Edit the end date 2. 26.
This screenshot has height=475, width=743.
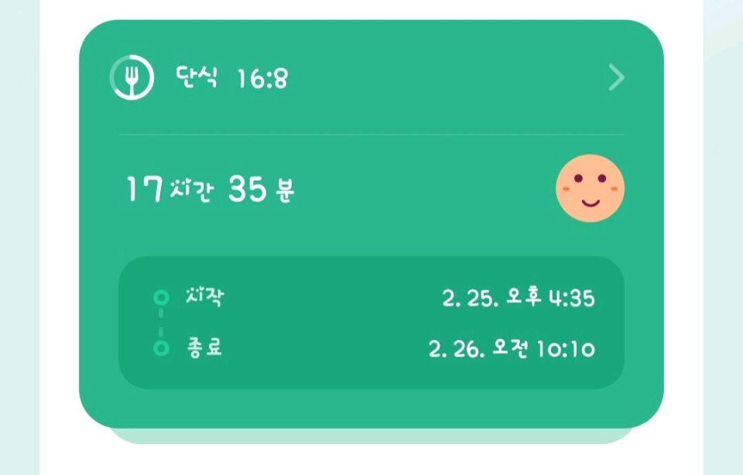pyautogui.click(x=457, y=350)
